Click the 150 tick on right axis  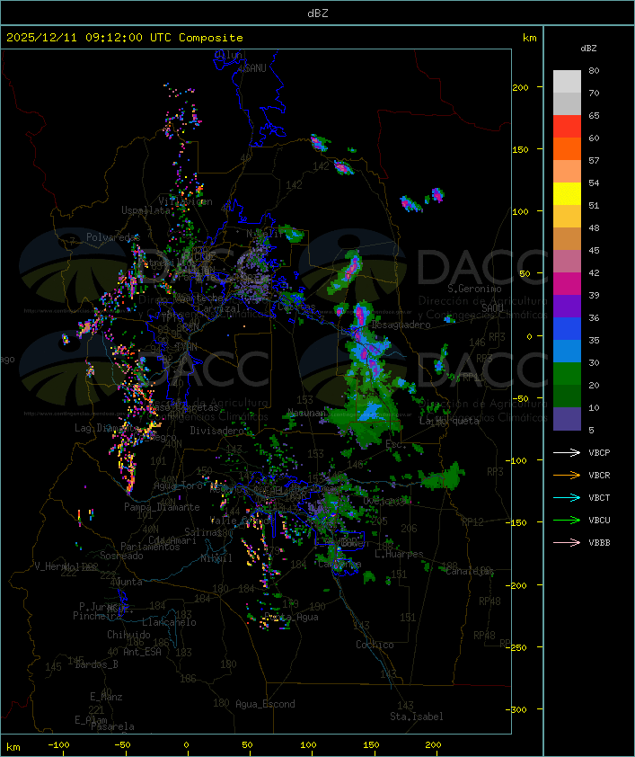point(520,149)
